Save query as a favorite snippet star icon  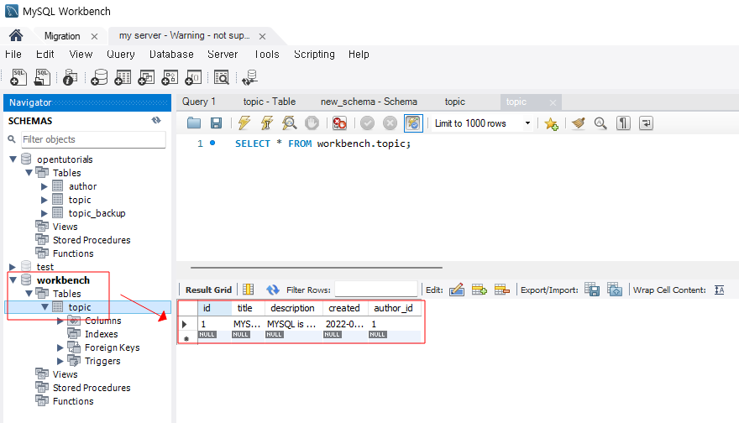coord(551,123)
